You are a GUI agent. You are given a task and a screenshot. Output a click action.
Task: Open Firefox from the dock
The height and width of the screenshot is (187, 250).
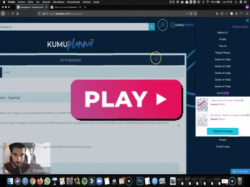click(x=40, y=181)
